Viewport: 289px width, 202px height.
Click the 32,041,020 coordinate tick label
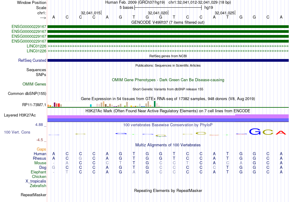[158, 13]
